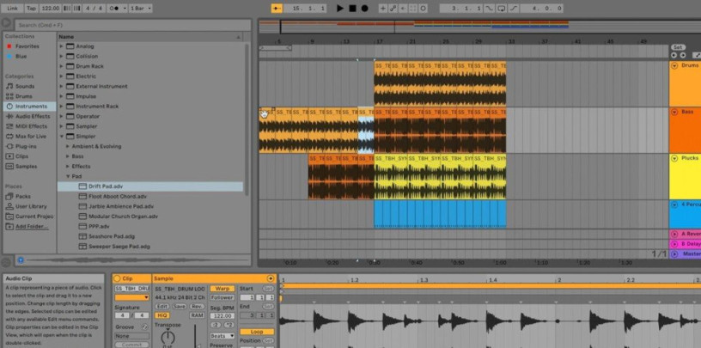
Task: Collapse the Pad subfolder
Action: (x=68, y=176)
